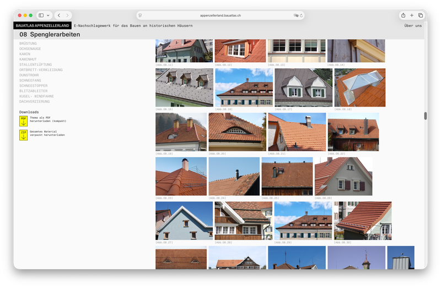Image resolution: width=441 pixels, height=287 pixels.
Task: Click the translate icon in address bar
Action: (x=296, y=15)
